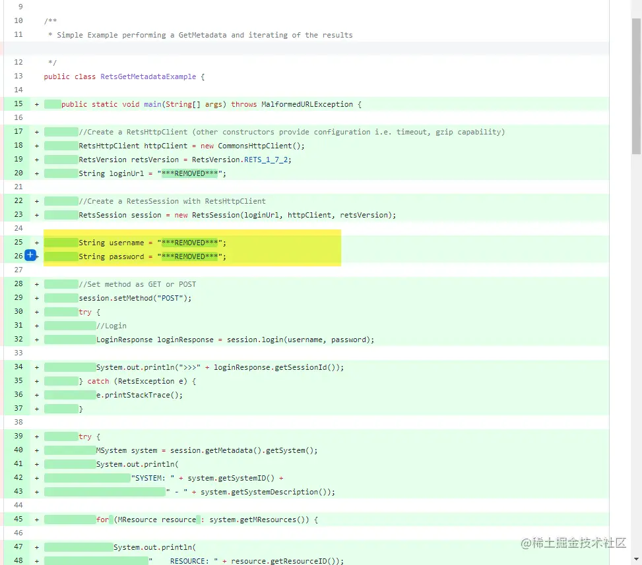Click the scrollbar thumb on the right
The width and height of the screenshot is (642, 565).
[x=636, y=86]
